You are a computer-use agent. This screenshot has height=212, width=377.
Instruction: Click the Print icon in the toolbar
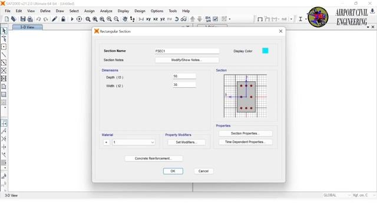(x=30, y=19)
